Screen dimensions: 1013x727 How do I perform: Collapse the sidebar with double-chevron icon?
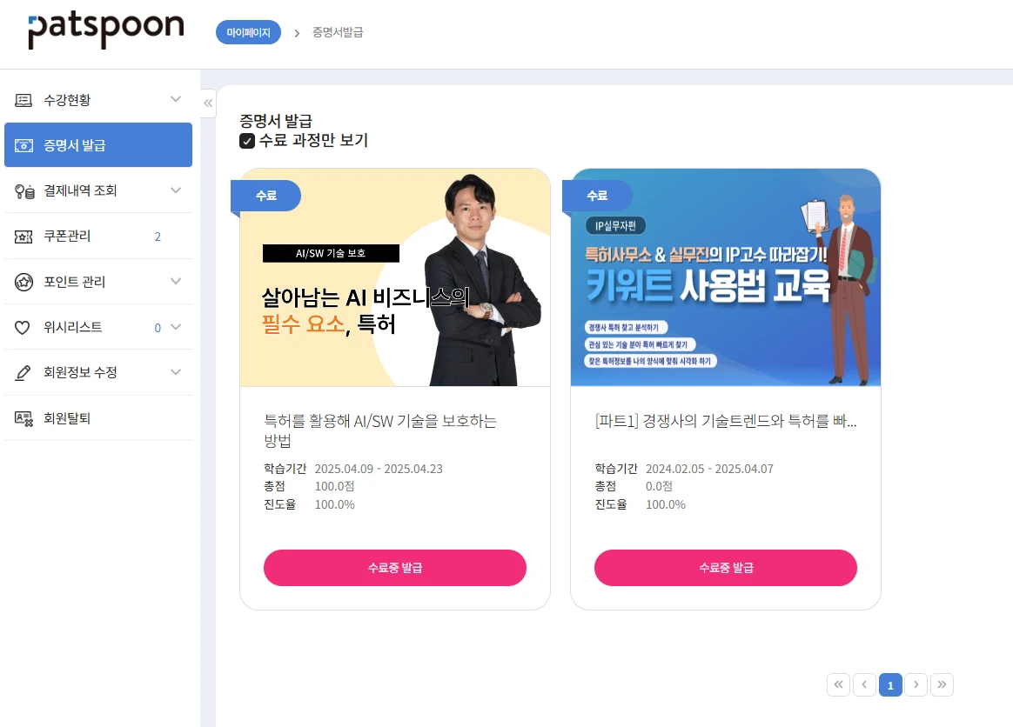point(208,103)
